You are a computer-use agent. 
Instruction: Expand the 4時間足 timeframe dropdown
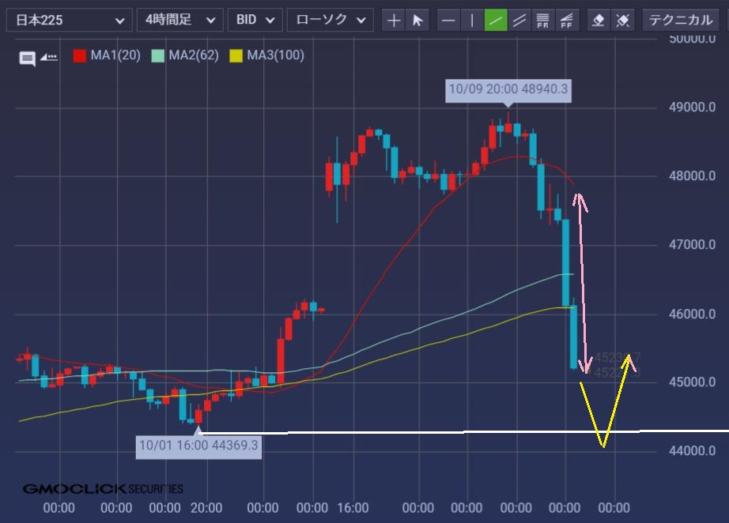pos(179,20)
